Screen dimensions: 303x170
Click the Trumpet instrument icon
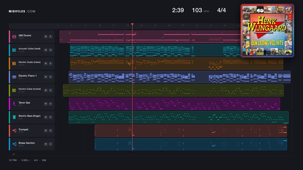(x=14, y=131)
